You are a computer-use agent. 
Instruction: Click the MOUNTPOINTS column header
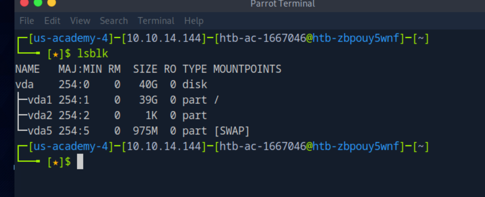click(247, 69)
